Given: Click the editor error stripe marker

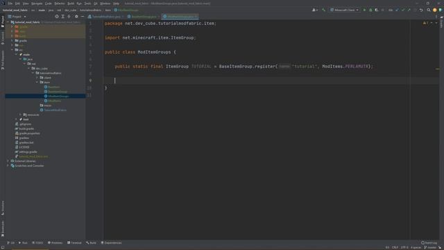Looking at the screenshot, I should coord(437,69).
